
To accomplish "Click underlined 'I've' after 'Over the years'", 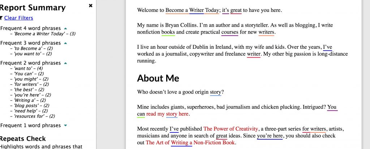I will pos(327,47).
